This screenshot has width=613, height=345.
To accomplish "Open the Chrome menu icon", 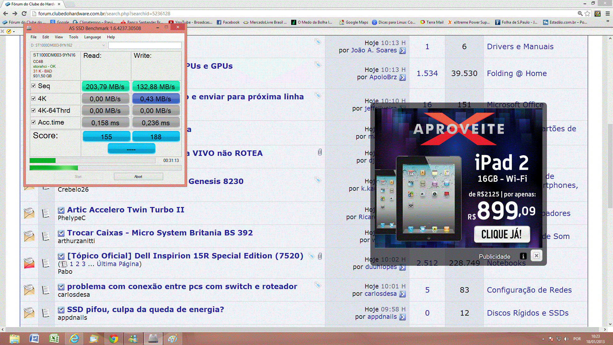I will pyautogui.click(x=608, y=13).
